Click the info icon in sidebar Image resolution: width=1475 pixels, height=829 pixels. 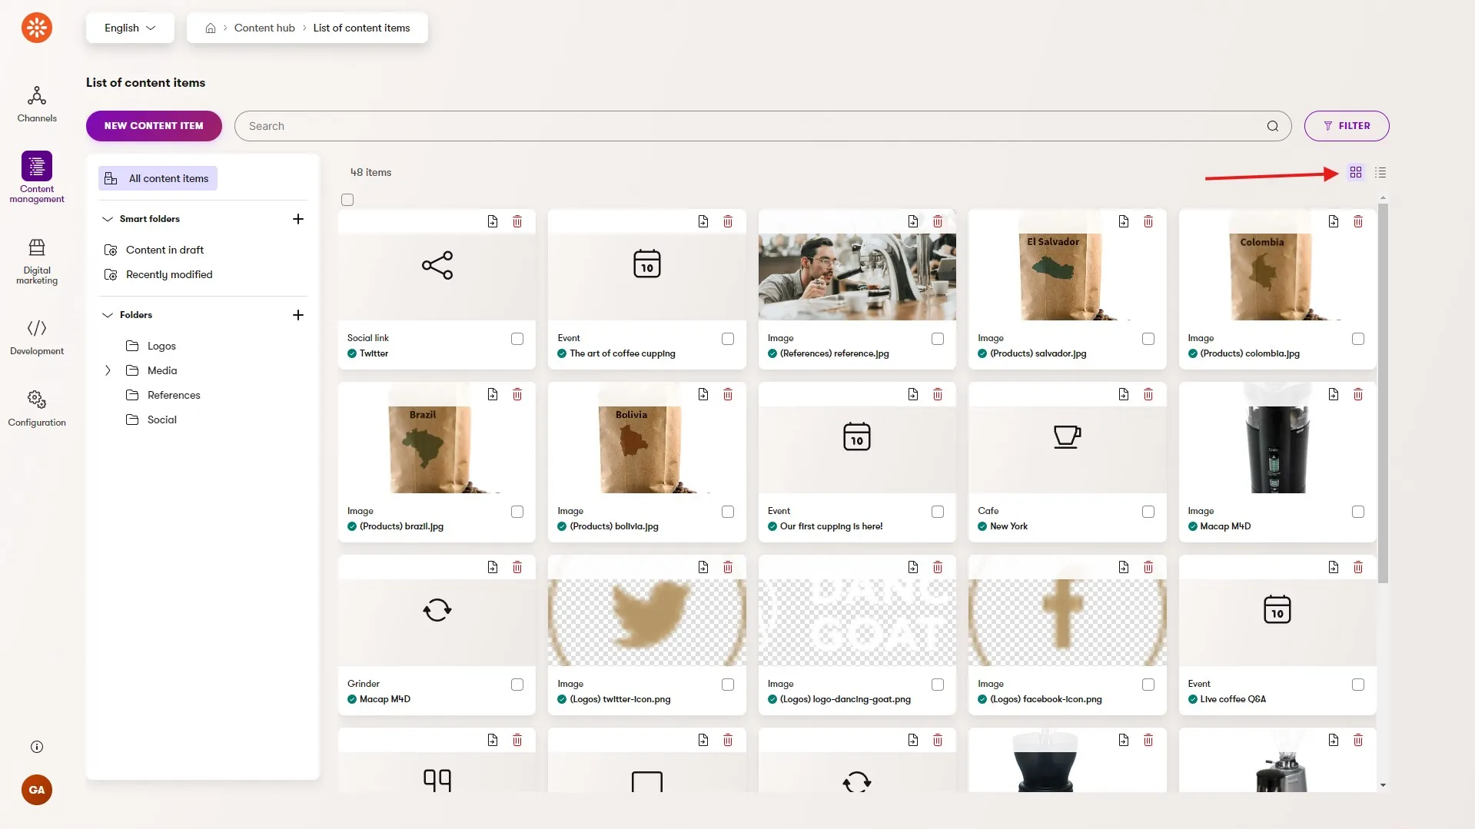pyautogui.click(x=37, y=747)
